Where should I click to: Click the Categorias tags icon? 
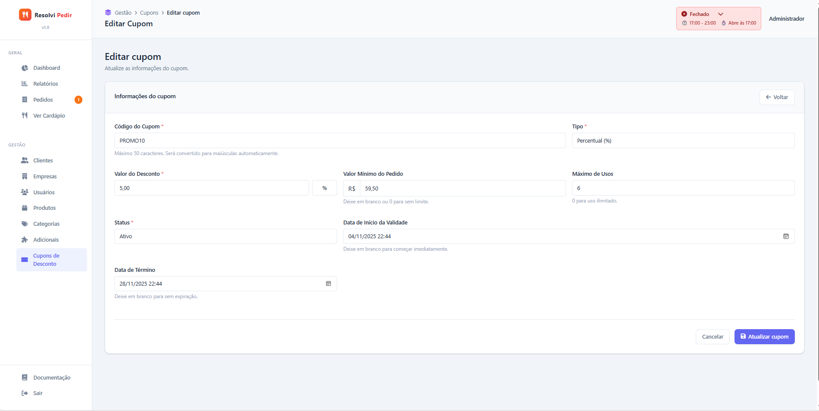pyautogui.click(x=25, y=224)
